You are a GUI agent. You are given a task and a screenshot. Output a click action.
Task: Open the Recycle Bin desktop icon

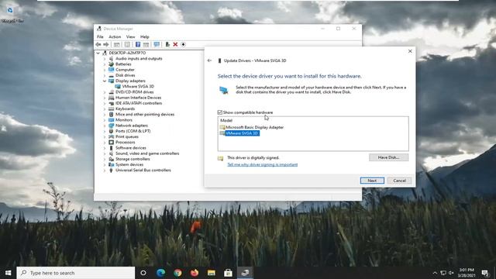pyautogui.click(x=10, y=10)
